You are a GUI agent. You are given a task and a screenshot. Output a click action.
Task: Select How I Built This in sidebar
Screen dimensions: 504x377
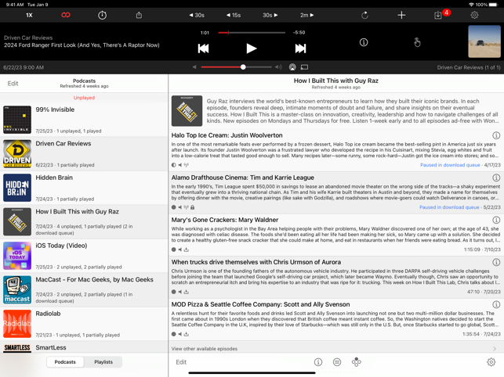(x=84, y=221)
